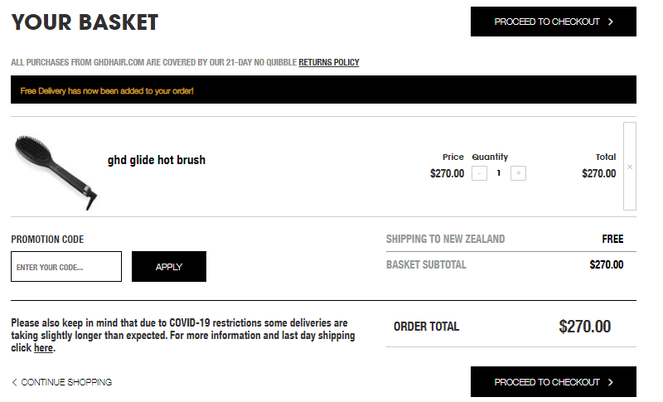Click the Your Basket heading
This screenshot has height=402, width=663.
tap(85, 22)
